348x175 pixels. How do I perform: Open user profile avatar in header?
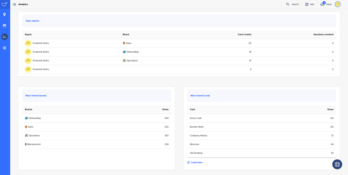tap(338, 4)
